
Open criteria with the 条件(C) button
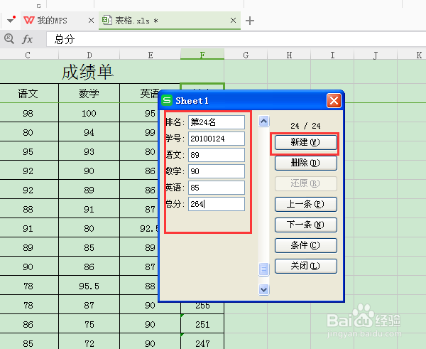(305, 246)
